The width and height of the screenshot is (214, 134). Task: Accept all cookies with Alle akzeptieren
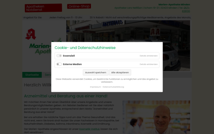120,73
